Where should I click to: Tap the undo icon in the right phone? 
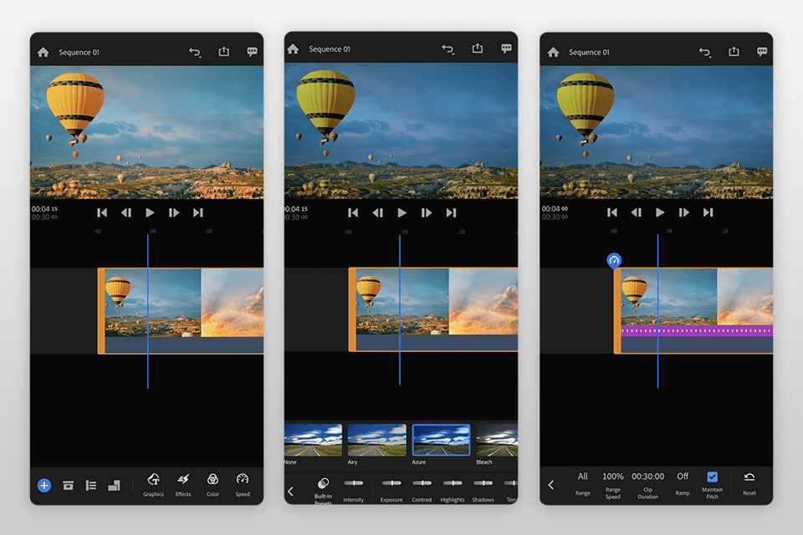pos(704,52)
